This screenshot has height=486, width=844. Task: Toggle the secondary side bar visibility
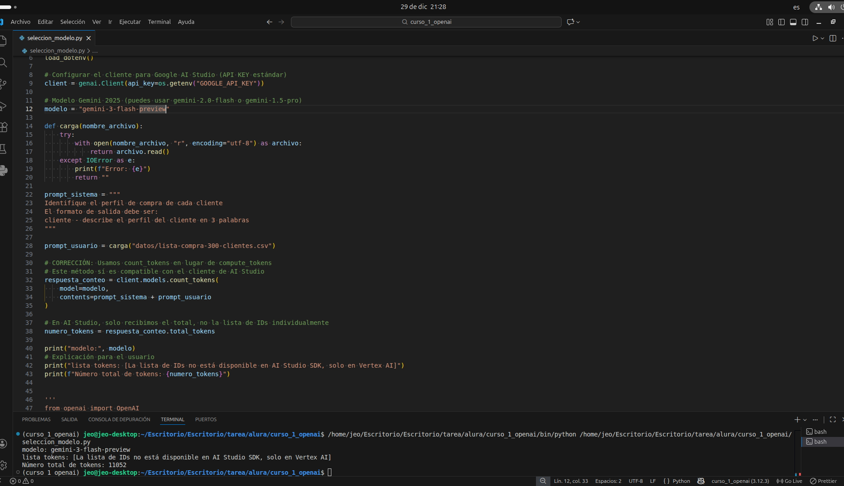(x=805, y=22)
